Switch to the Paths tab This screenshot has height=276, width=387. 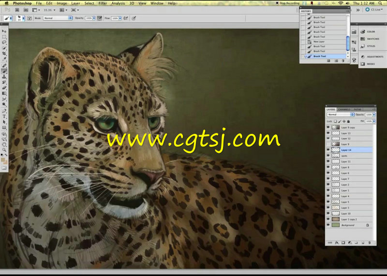357,109
